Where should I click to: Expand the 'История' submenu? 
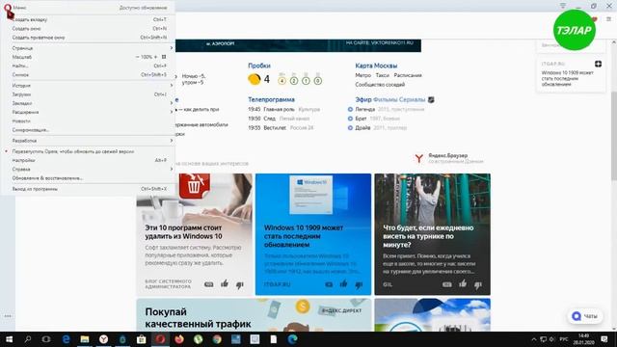tap(88, 86)
